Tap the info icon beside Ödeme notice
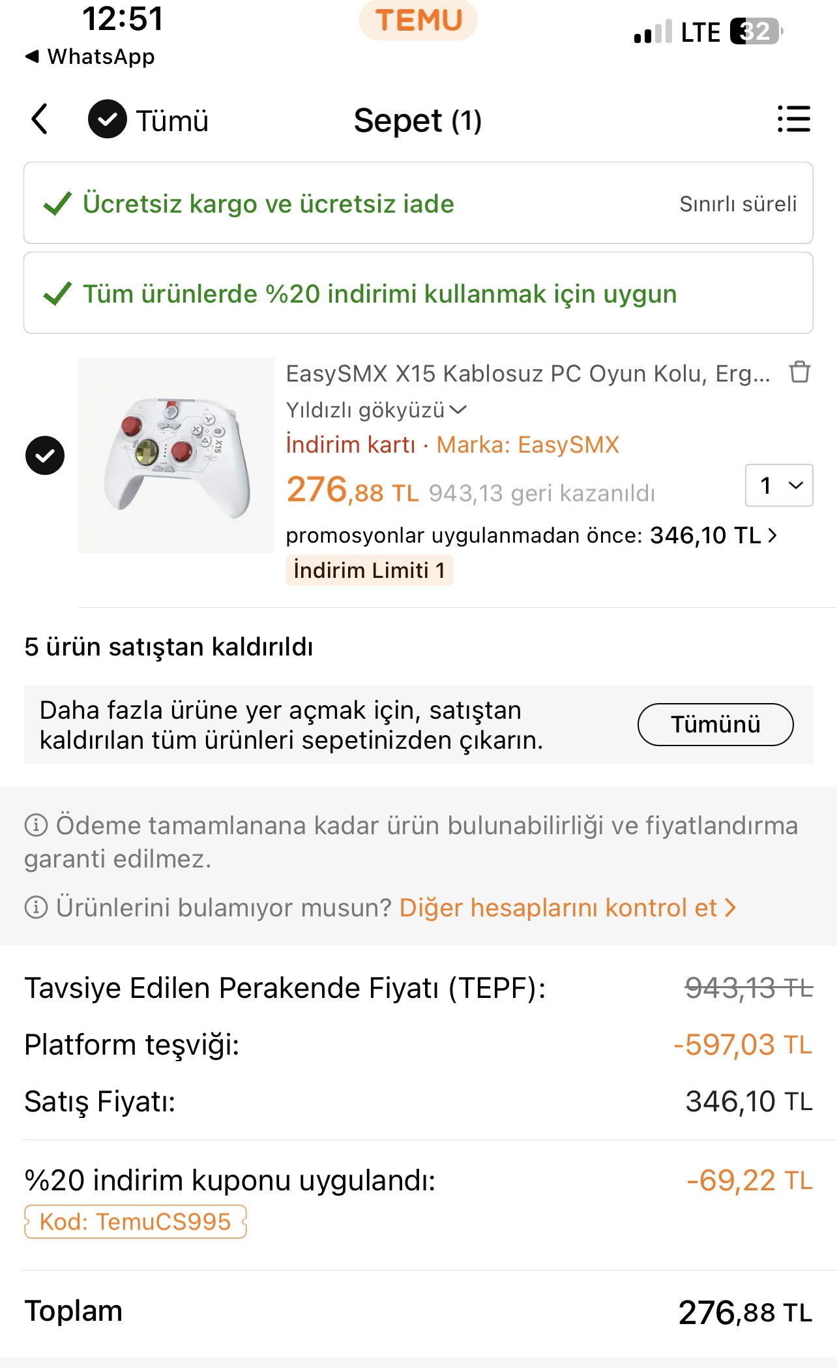 coord(36,825)
